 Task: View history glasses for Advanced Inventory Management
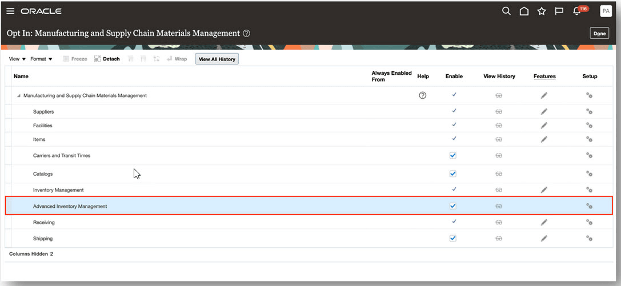(499, 207)
